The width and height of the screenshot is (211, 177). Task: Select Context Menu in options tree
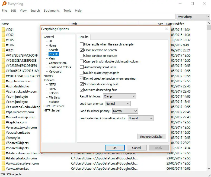[x=58, y=63]
